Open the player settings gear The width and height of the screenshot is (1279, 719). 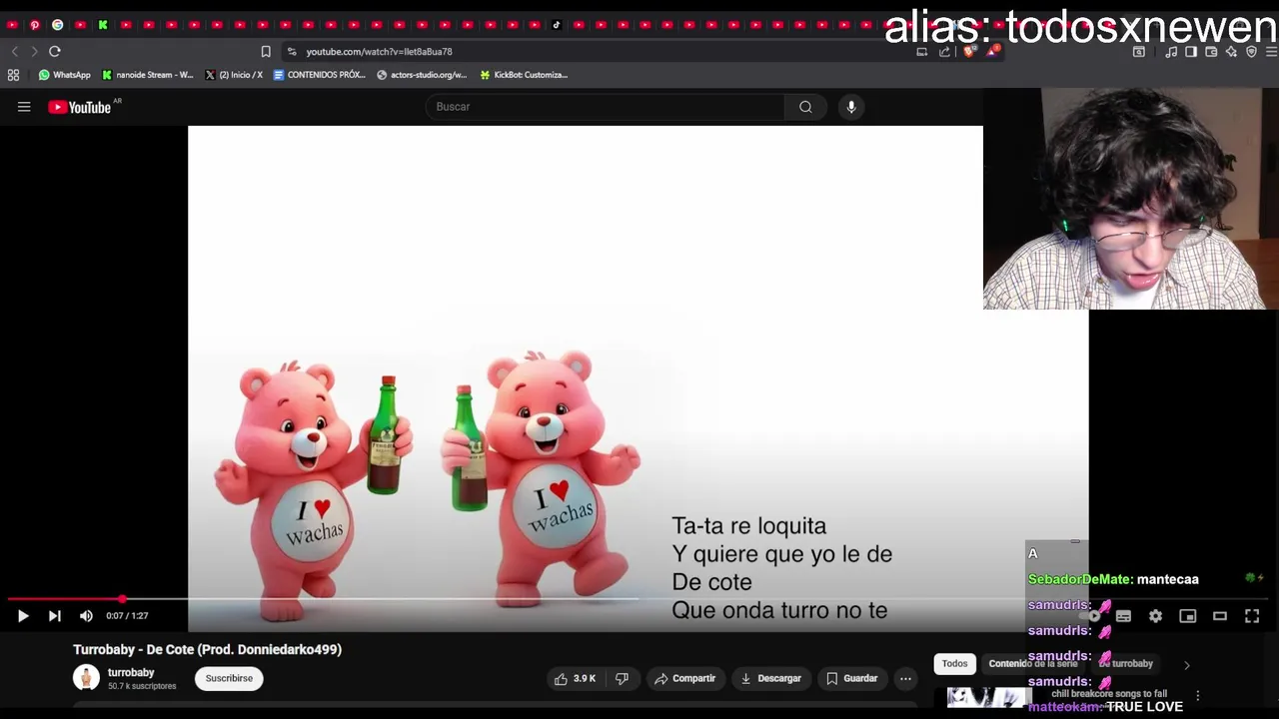click(1155, 616)
